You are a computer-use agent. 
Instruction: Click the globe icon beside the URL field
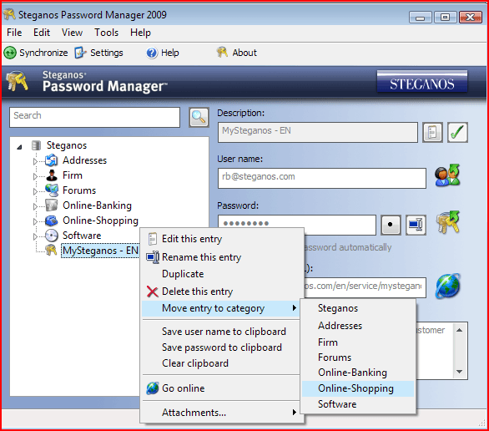pos(447,286)
